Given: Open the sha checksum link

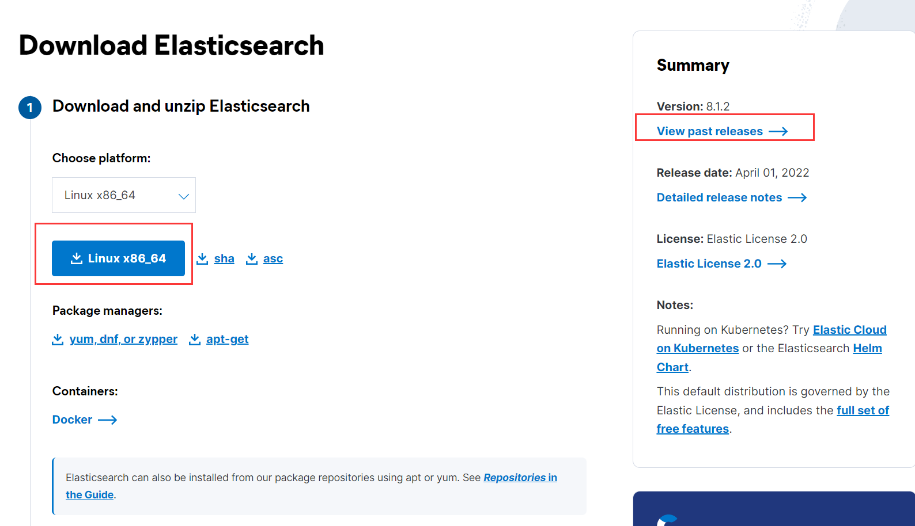Looking at the screenshot, I should [x=224, y=259].
